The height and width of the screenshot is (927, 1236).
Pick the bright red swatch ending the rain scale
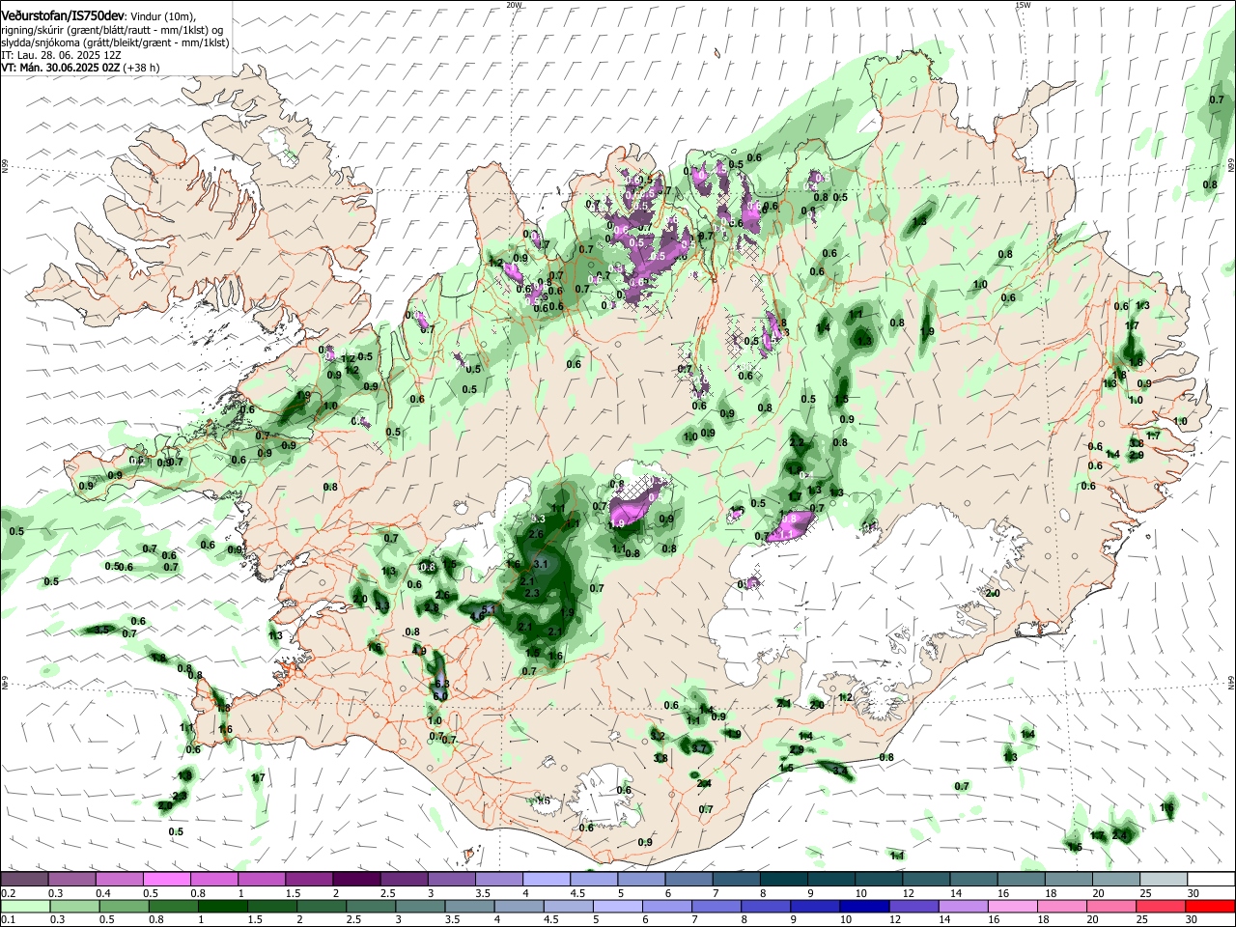tap(1211, 907)
